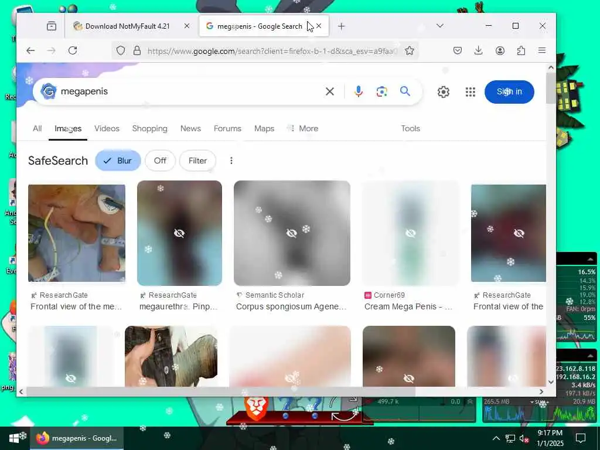Image resolution: width=600 pixels, height=450 pixels.
Task: Open the tracking protection shield icon
Action: coord(121,50)
